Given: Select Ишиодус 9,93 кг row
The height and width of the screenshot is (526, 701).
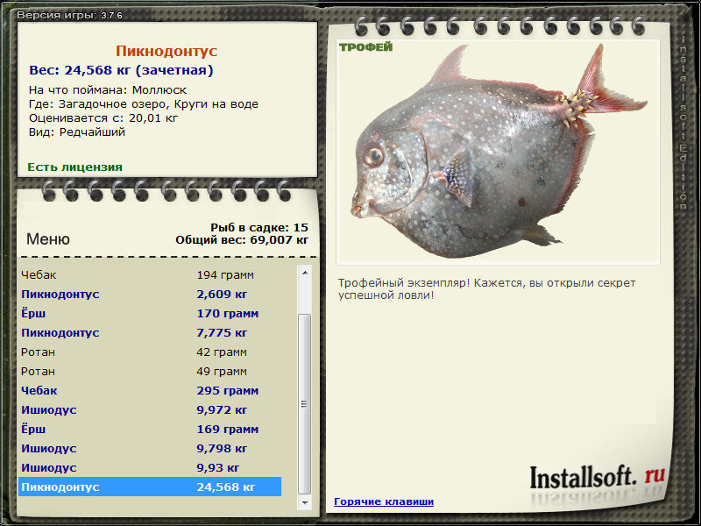Looking at the screenshot, I should (150, 467).
